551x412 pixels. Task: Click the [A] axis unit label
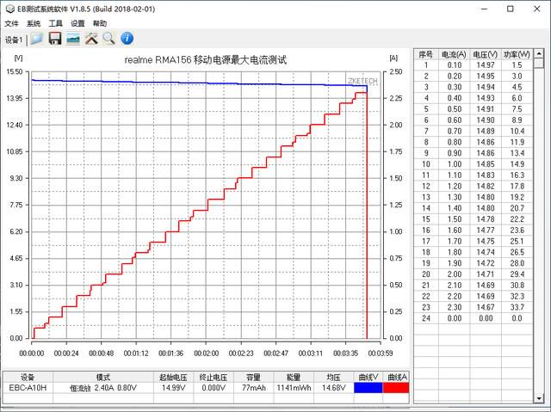coord(394,58)
